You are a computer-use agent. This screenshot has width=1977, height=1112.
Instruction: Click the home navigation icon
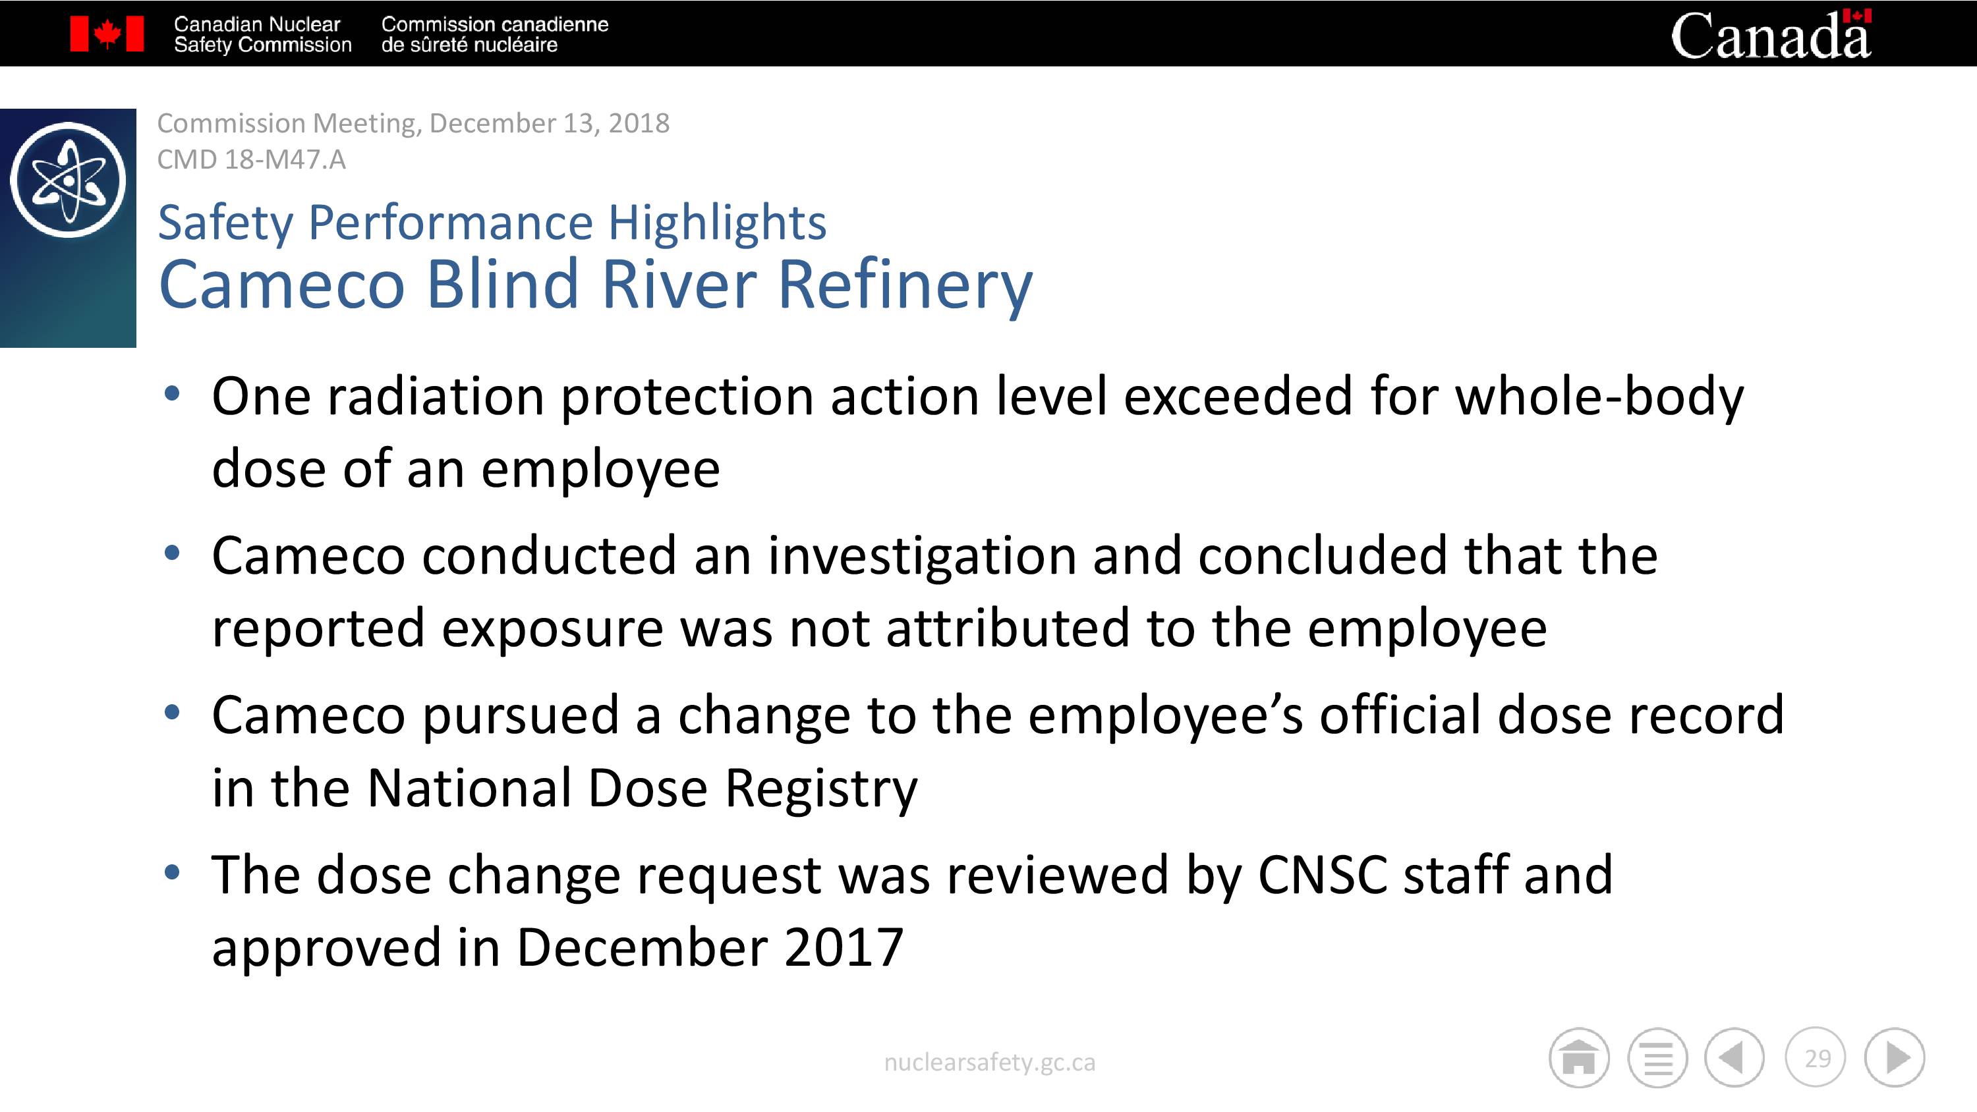[1579, 1057]
